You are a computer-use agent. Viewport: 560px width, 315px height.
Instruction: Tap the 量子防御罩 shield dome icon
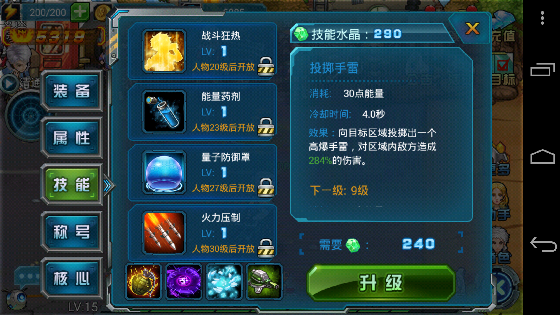164,173
